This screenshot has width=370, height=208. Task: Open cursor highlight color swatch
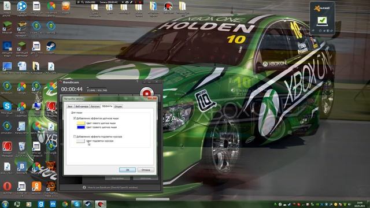pos(80,141)
